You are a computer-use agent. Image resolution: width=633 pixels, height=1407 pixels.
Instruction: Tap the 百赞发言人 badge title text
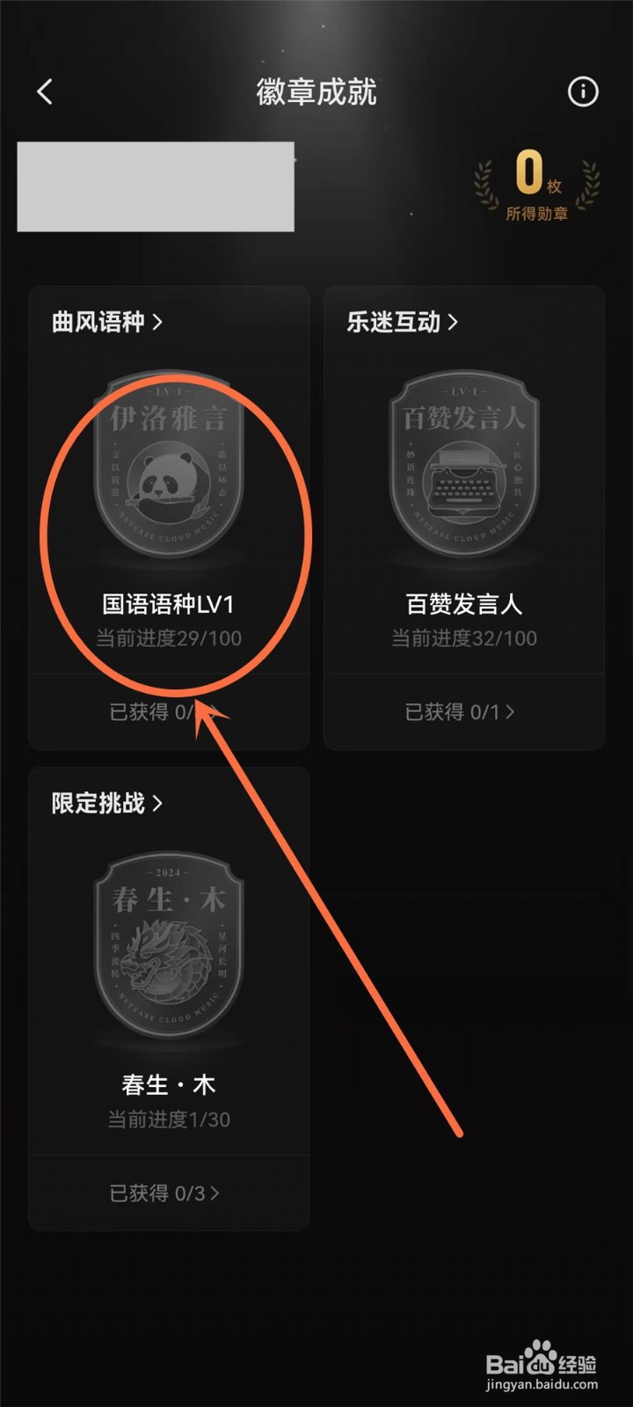(463, 604)
